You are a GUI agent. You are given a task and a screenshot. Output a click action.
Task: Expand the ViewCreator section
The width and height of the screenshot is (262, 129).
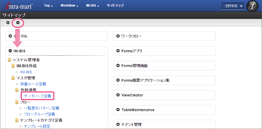[118, 95]
